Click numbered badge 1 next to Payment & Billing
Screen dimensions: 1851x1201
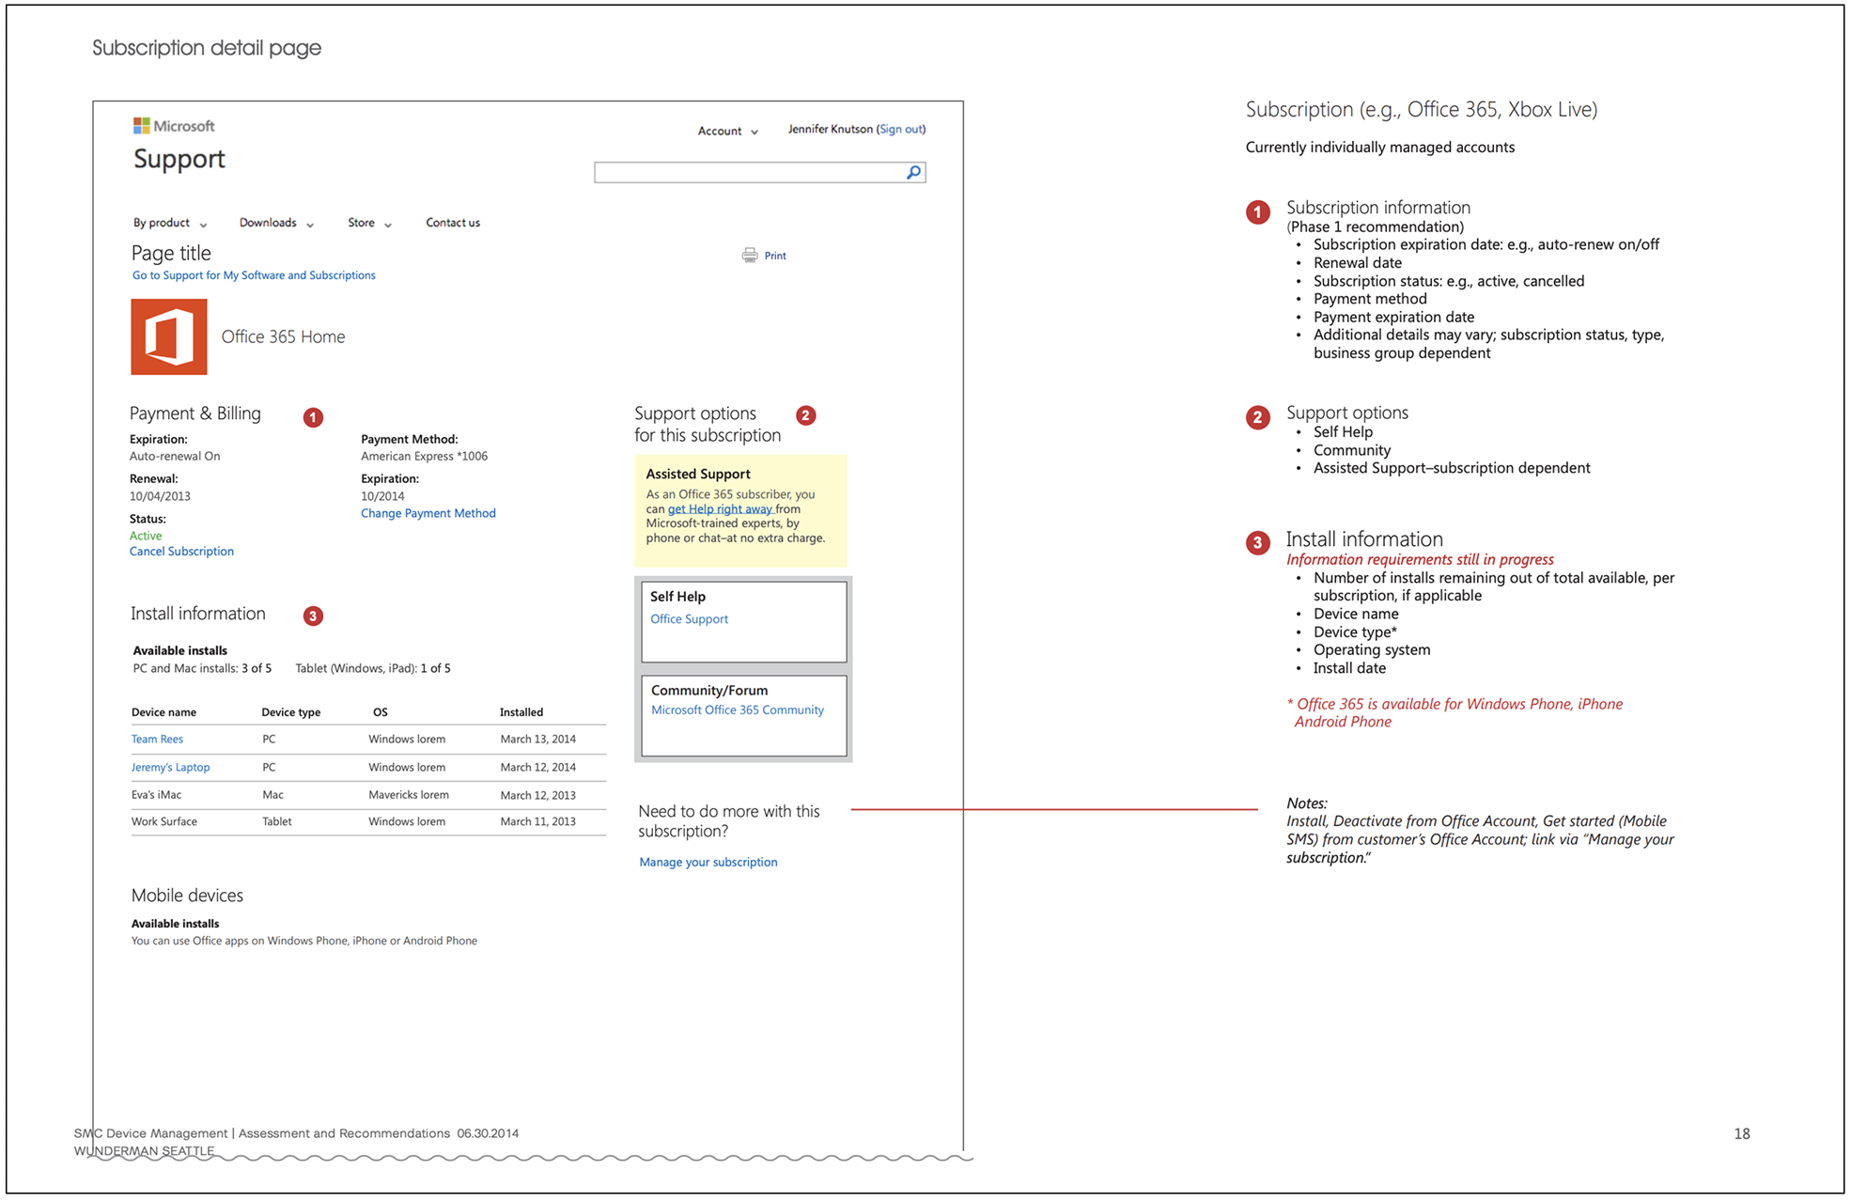click(x=313, y=416)
